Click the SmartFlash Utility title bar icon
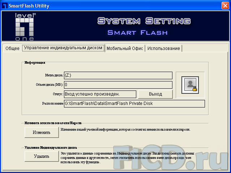This screenshot has width=231, height=173. click(x=4, y=6)
